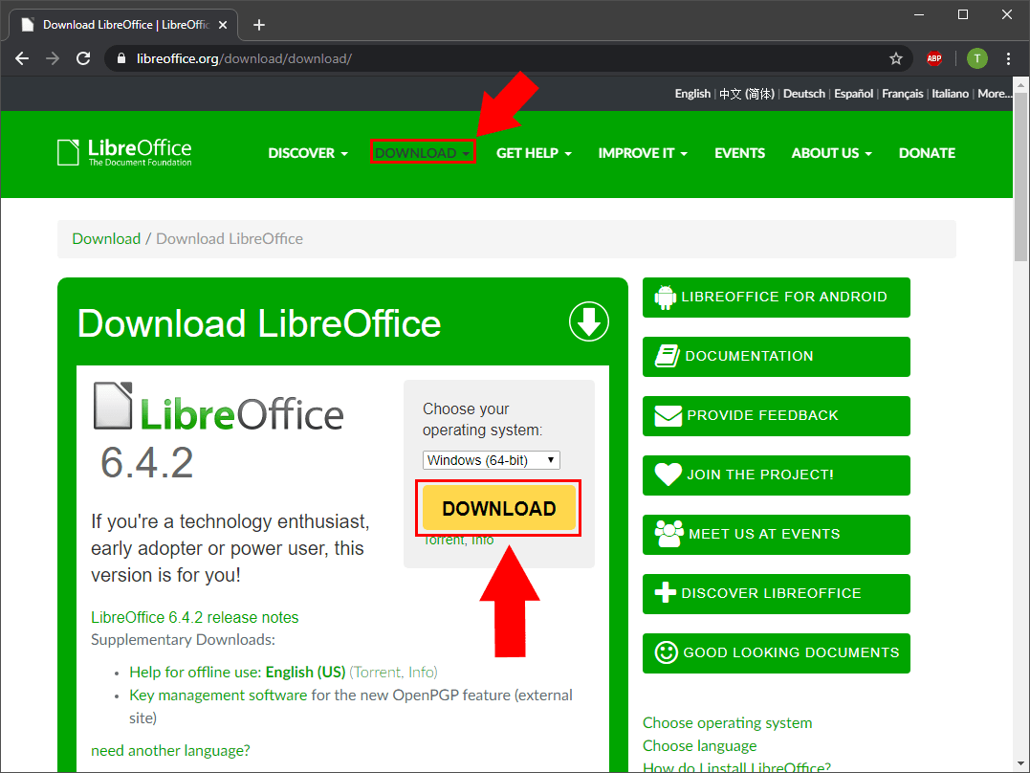This screenshot has height=773, width=1030.
Task: Open the DOCUMENTATION sidebar button
Action: [x=776, y=356]
